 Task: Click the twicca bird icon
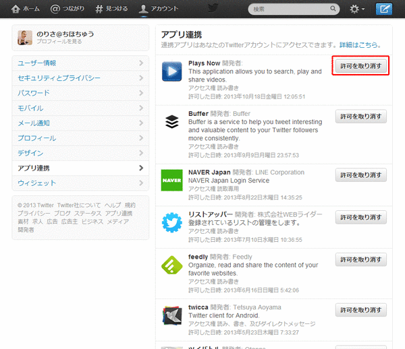tap(171, 315)
